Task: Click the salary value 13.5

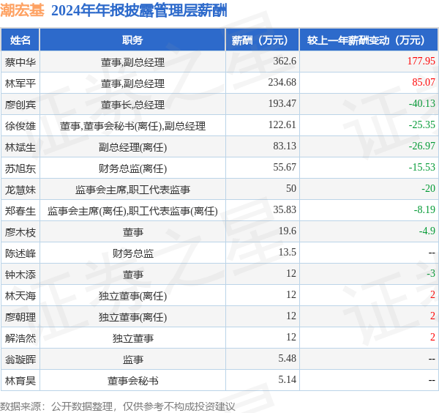Action: pyautogui.click(x=288, y=252)
